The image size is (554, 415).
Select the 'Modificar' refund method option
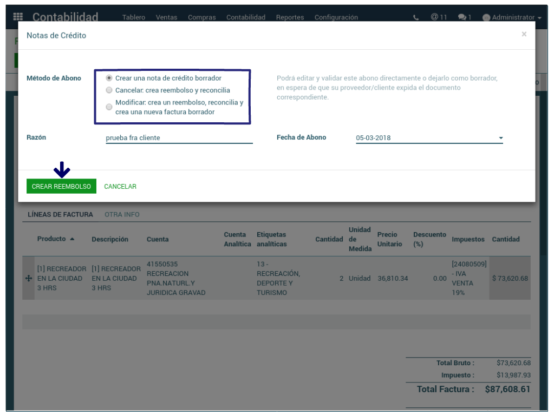109,107
